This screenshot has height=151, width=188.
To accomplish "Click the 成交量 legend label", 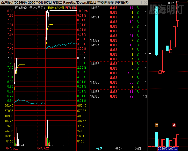I will coord(60,8).
